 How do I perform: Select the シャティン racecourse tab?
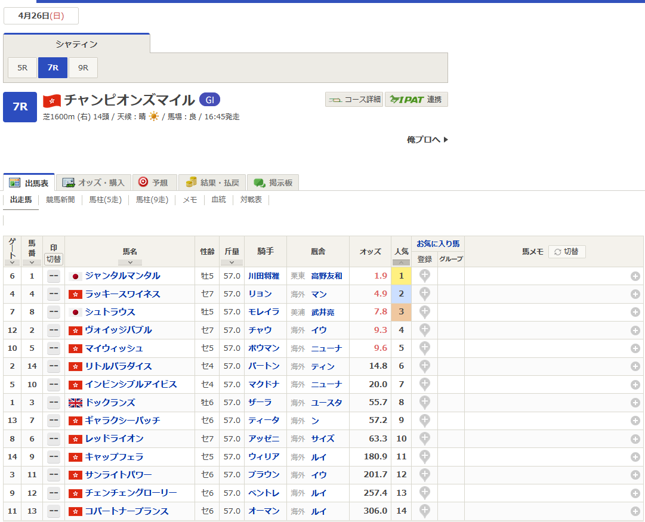pos(76,44)
